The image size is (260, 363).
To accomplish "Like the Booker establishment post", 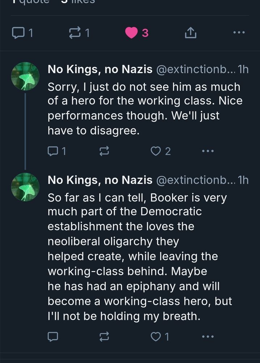I will click(x=156, y=337).
